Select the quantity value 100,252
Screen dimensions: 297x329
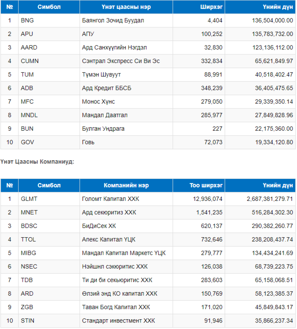coord(212,34)
